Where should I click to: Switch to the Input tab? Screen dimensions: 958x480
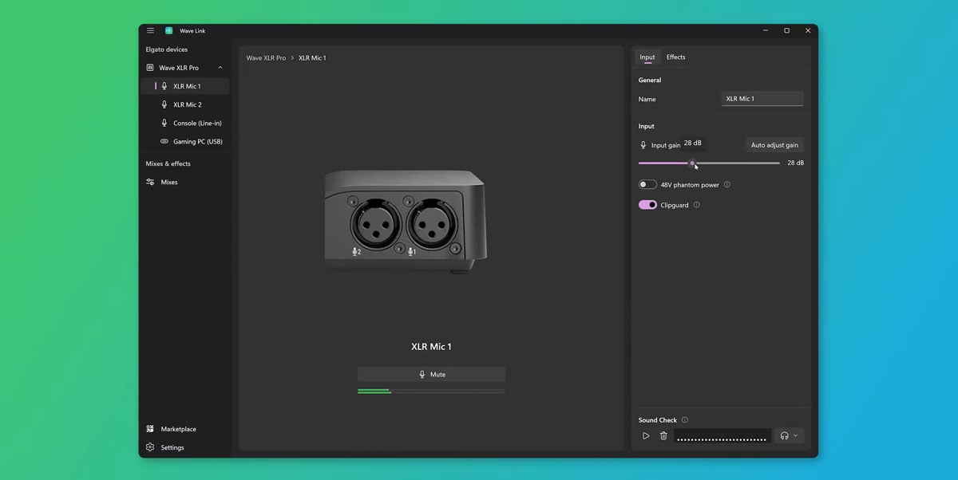click(x=647, y=57)
